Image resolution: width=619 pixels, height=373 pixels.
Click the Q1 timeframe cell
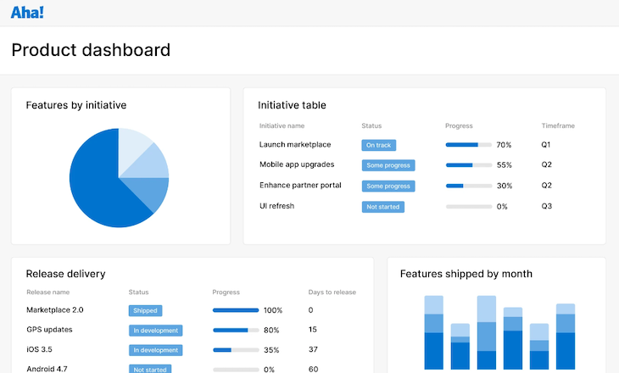pos(545,145)
